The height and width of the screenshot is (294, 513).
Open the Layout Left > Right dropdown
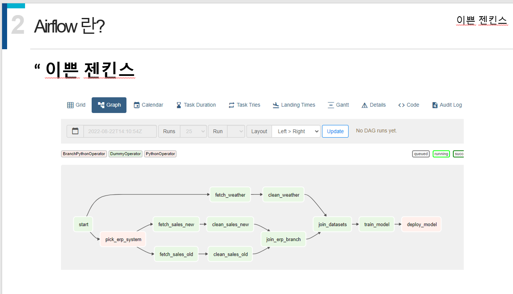point(296,131)
